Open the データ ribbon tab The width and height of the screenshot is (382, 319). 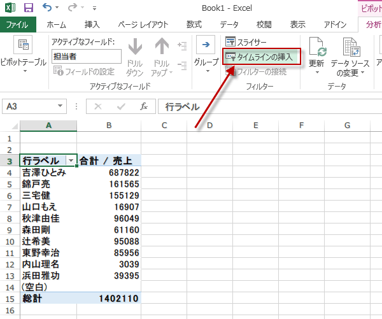[229, 25]
